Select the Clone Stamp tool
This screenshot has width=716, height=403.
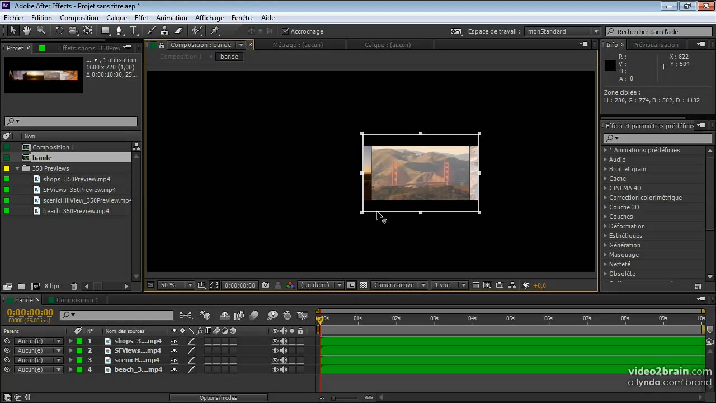pyautogui.click(x=164, y=31)
